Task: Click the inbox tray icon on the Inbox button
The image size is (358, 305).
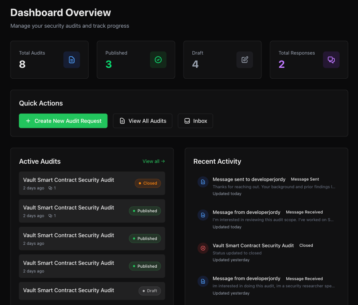Action: click(187, 121)
